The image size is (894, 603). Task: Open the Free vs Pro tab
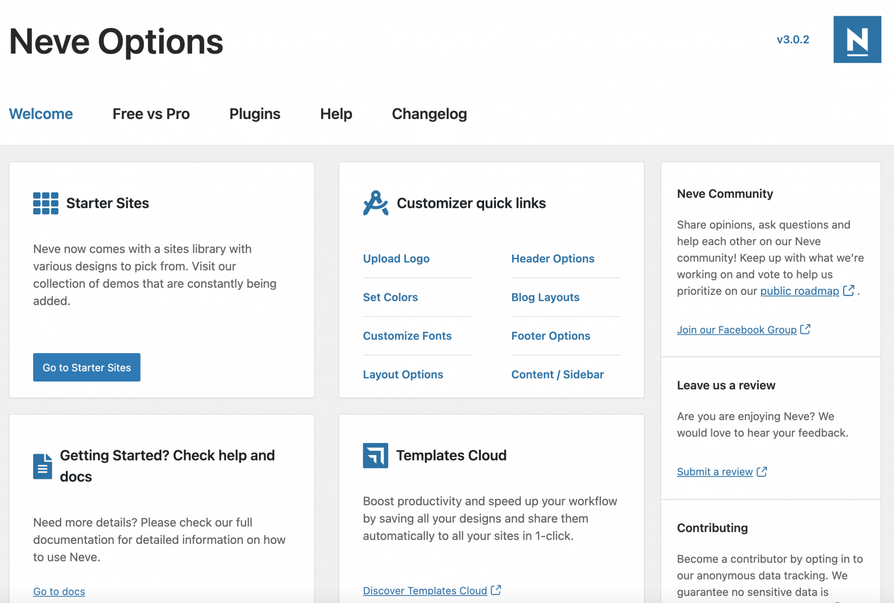(x=151, y=114)
